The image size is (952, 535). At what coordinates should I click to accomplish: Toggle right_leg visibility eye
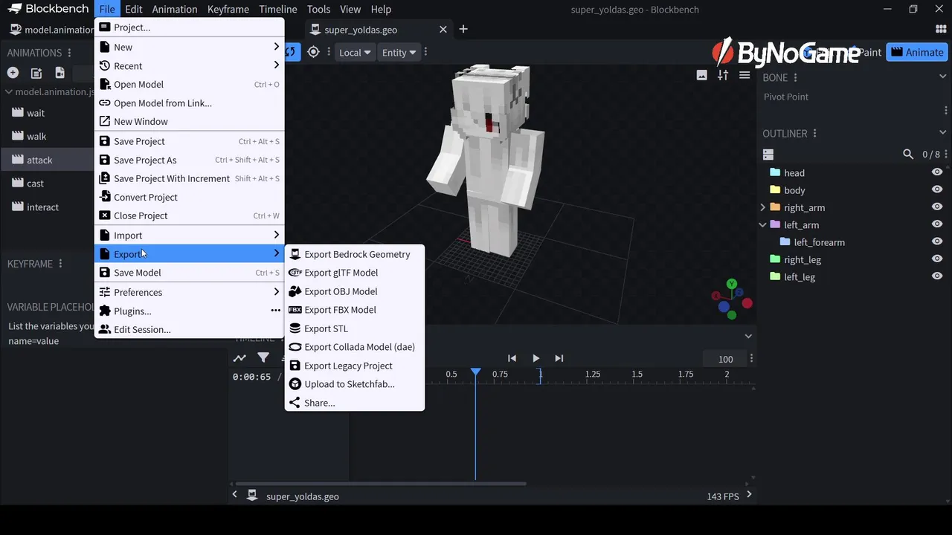click(x=937, y=259)
